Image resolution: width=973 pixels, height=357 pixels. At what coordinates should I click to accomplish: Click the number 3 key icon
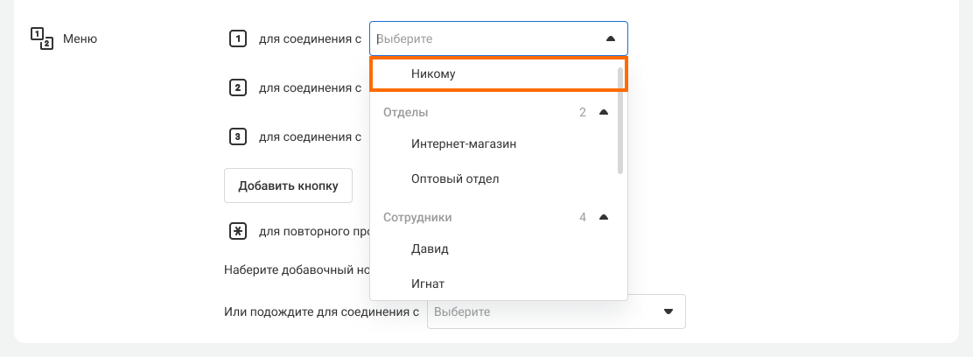tap(236, 136)
